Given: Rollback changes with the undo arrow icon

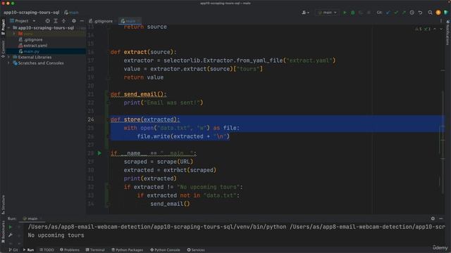Looking at the screenshot, I should [x=420, y=13].
